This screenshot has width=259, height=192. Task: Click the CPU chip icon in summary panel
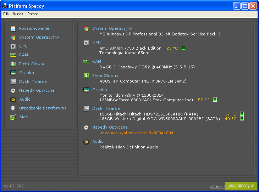pos(86,43)
